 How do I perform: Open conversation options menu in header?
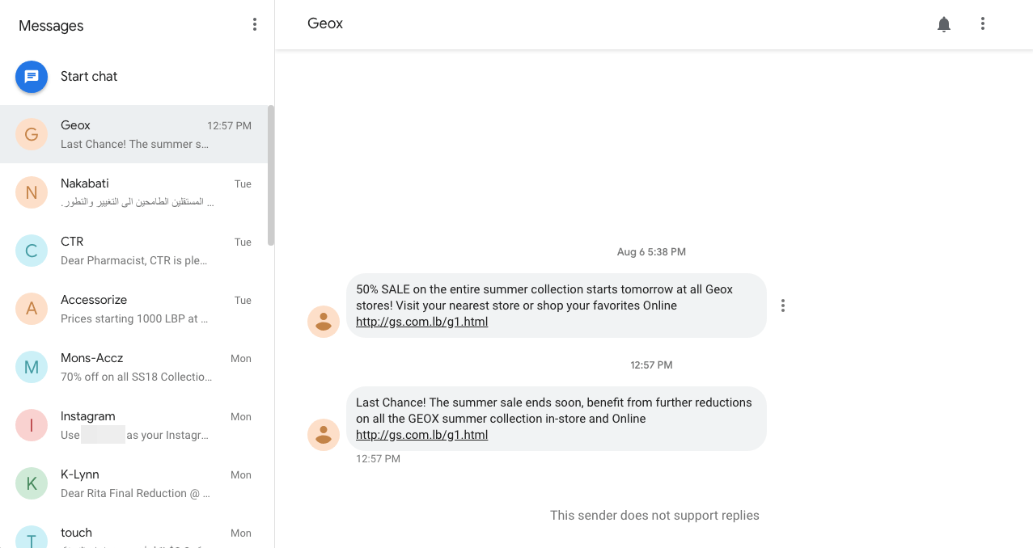[983, 24]
